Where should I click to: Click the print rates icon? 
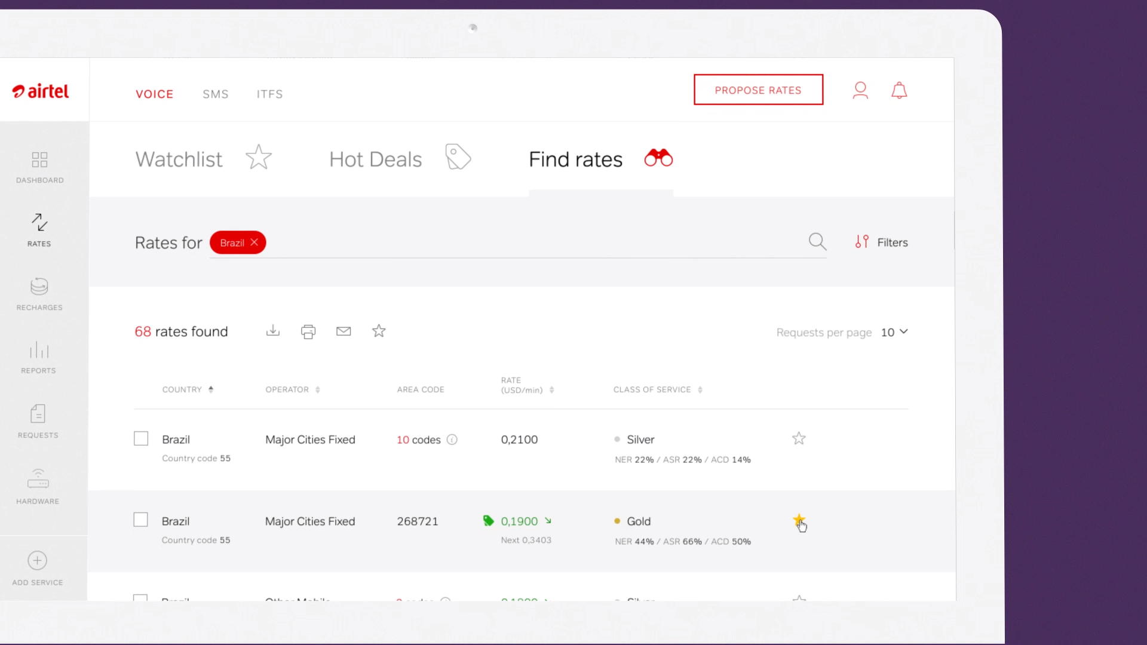(x=308, y=331)
